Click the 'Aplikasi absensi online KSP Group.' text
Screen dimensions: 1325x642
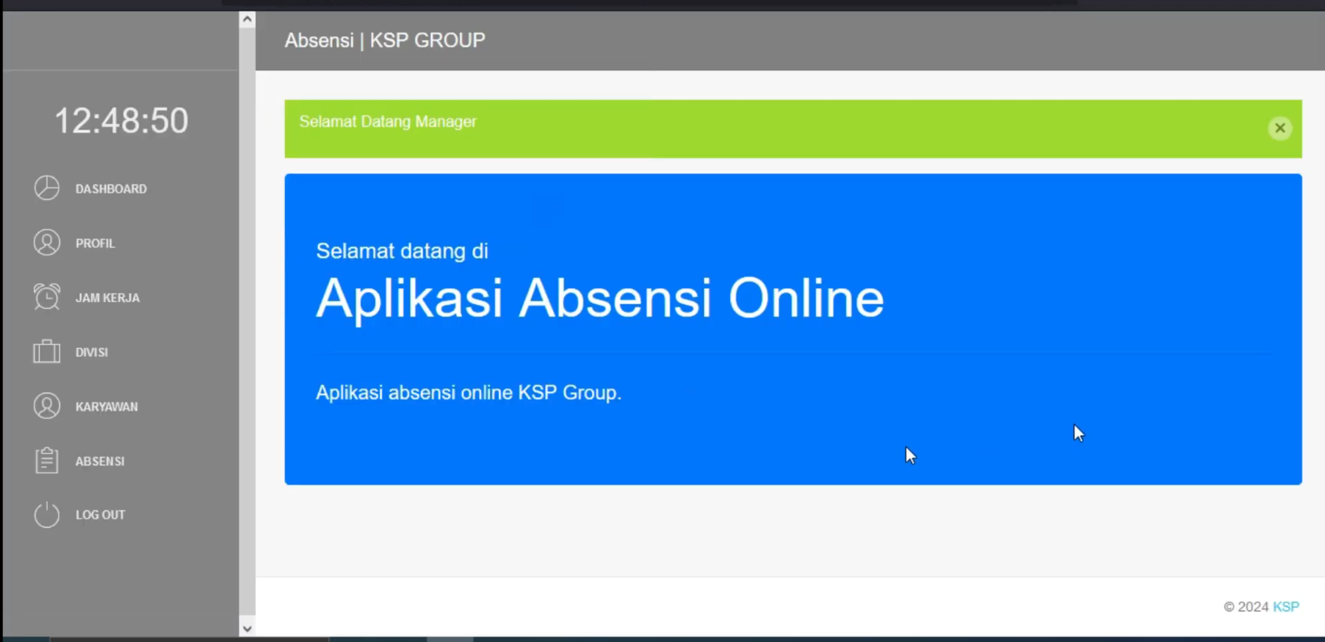[468, 392]
